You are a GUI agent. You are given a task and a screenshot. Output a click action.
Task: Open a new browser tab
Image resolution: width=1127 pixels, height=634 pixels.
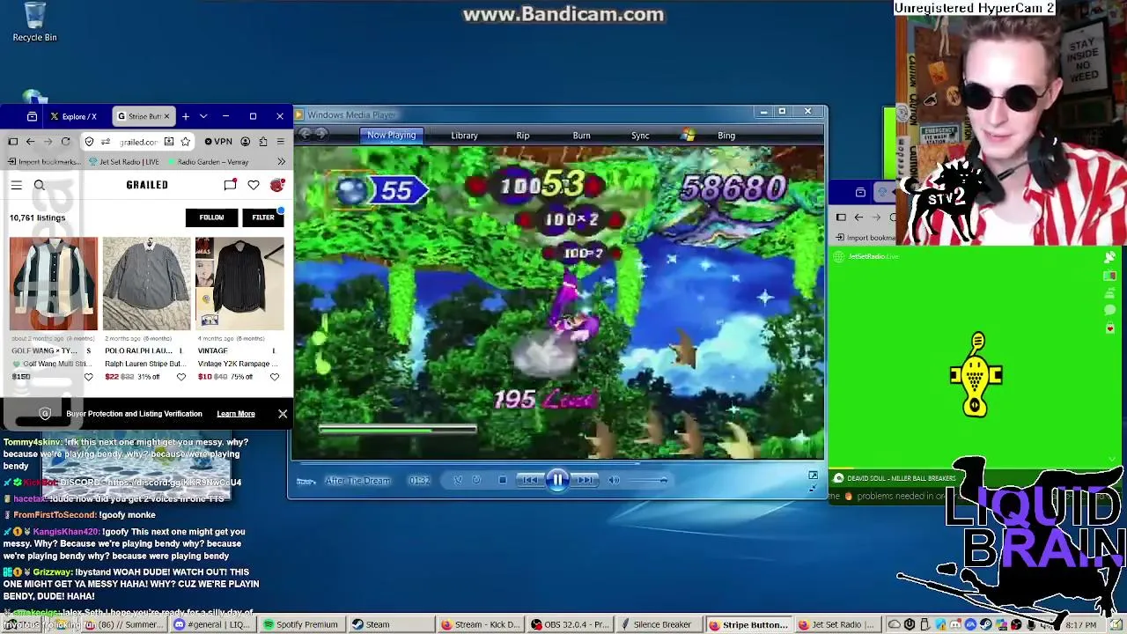pyautogui.click(x=185, y=116)
